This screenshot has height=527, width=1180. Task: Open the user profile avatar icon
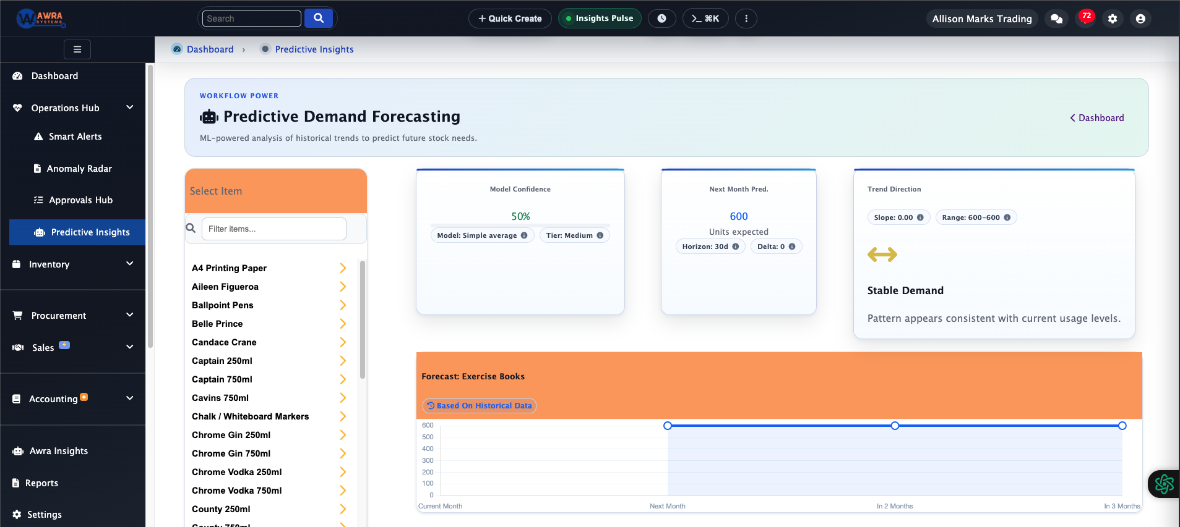point(1140,19)
